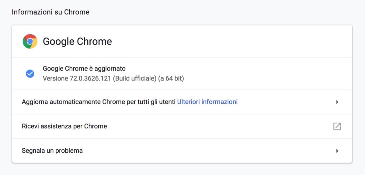Click the (a 64 bit) label
Viewport: 365px width, 175px height.
tap(171, 79)
